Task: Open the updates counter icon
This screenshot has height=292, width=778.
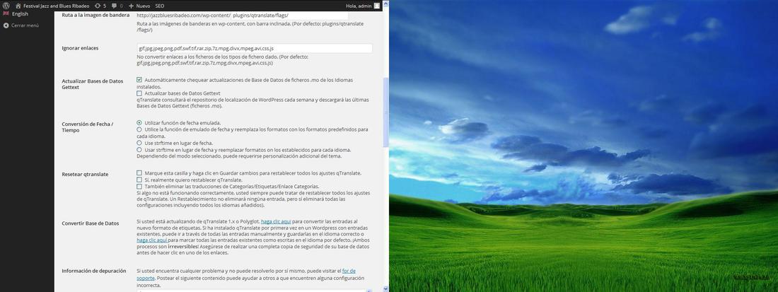Action: point(98,6)
